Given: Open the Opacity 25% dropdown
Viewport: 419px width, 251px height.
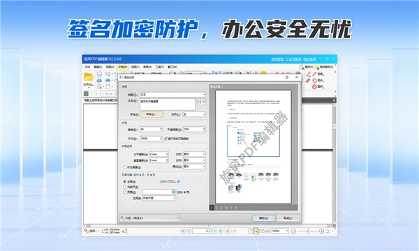Looking at the screenshot, I should pos(194,130).
